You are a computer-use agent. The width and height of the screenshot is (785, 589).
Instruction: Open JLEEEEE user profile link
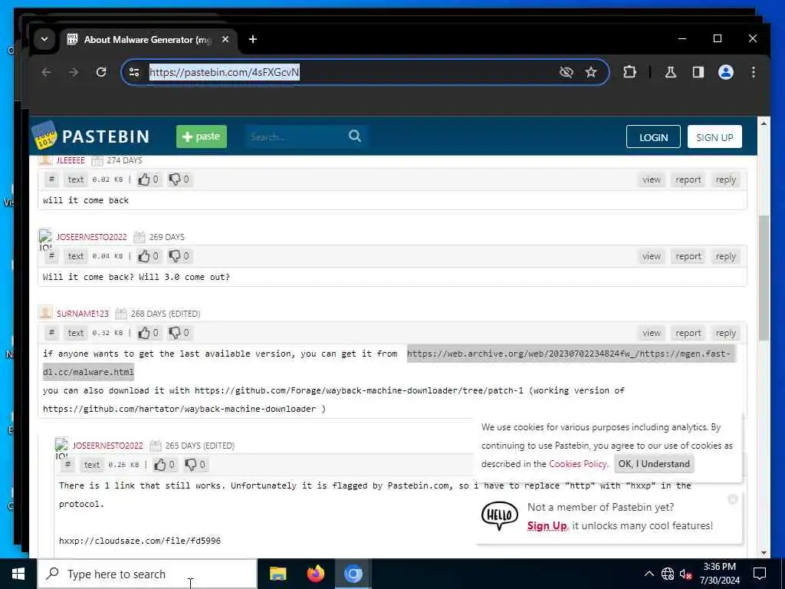tap(71, 160)
